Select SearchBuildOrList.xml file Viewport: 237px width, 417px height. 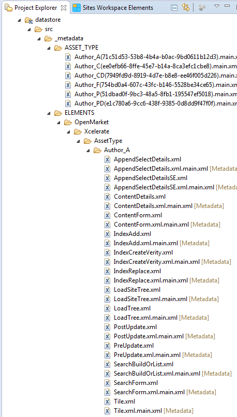[143, 364]
